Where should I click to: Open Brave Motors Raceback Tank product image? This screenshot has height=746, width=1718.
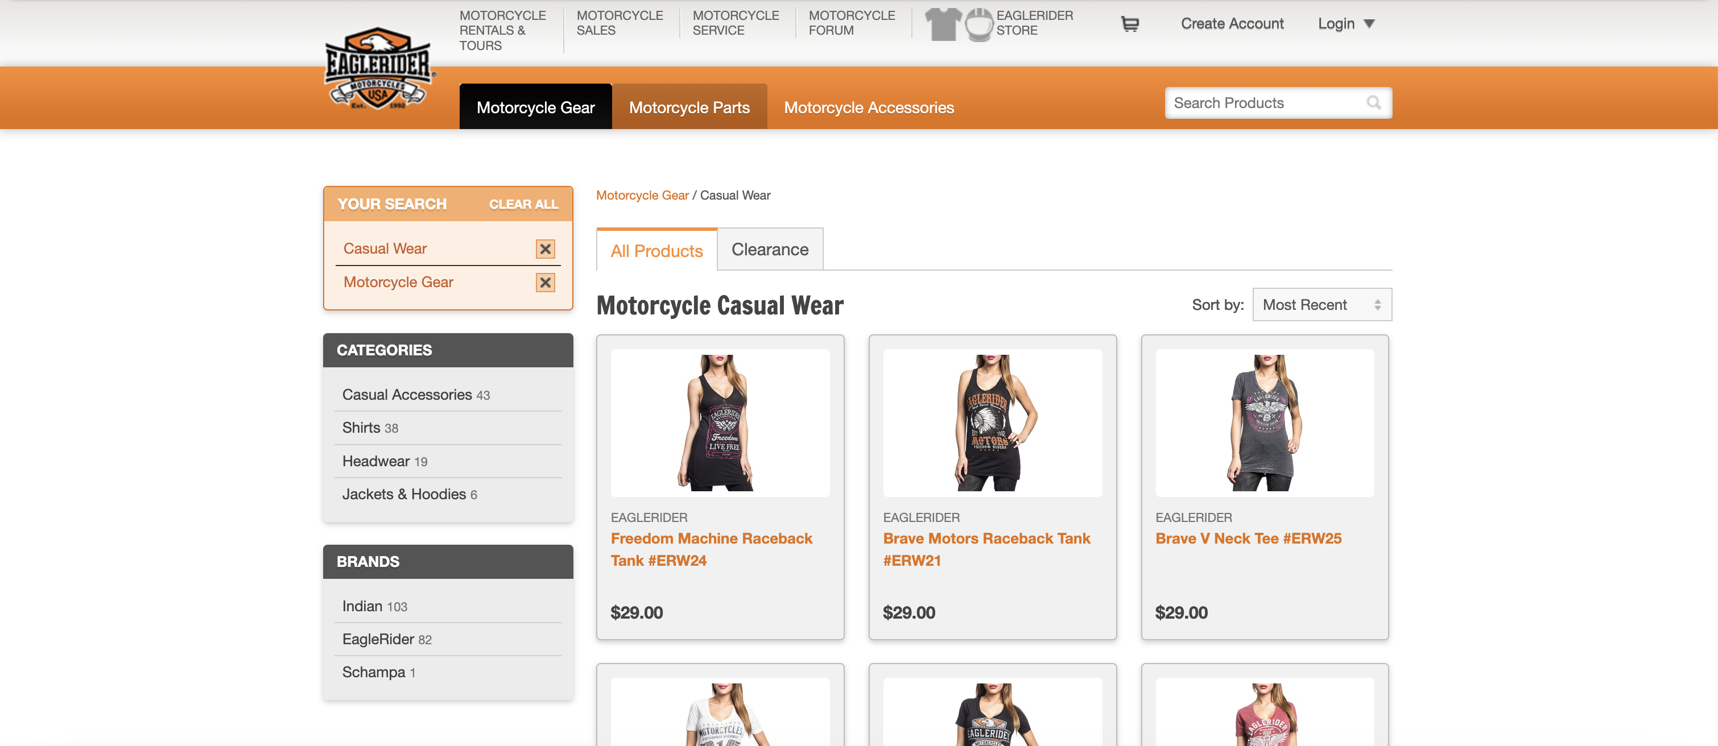992,422
